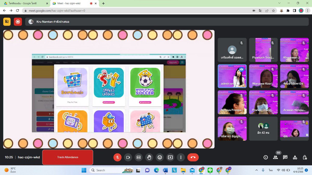Select Piyanuch Trouj participant tile
312x175 pixels.
(263, 50)
